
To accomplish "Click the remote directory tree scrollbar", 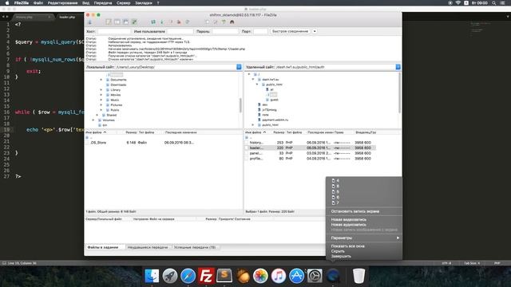I will 399,93.
